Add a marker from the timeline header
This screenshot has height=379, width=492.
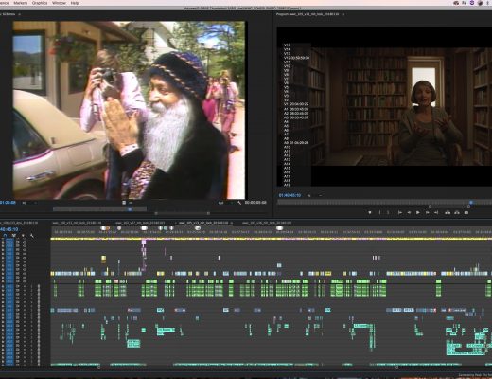[23, 236]
